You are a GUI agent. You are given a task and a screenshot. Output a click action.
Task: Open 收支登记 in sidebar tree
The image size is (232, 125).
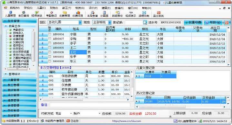click(x=18, y=48)
